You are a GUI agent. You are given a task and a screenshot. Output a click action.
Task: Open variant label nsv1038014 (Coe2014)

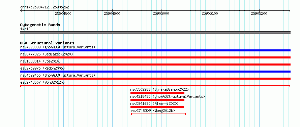pos(40,61)
